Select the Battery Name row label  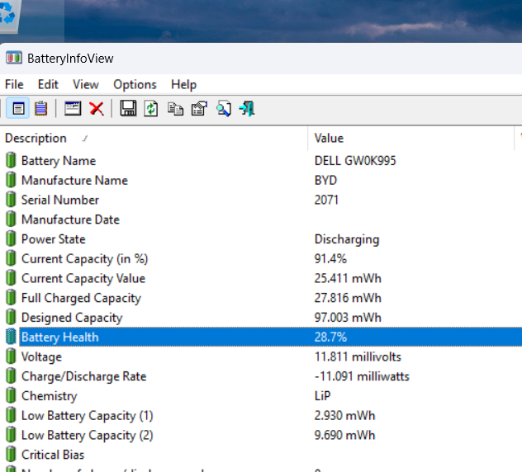click(x=59, y=161)
